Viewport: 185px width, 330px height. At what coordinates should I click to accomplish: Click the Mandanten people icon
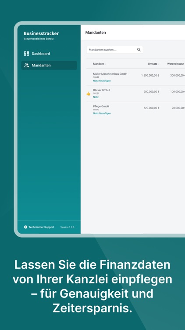pos(26,65)
